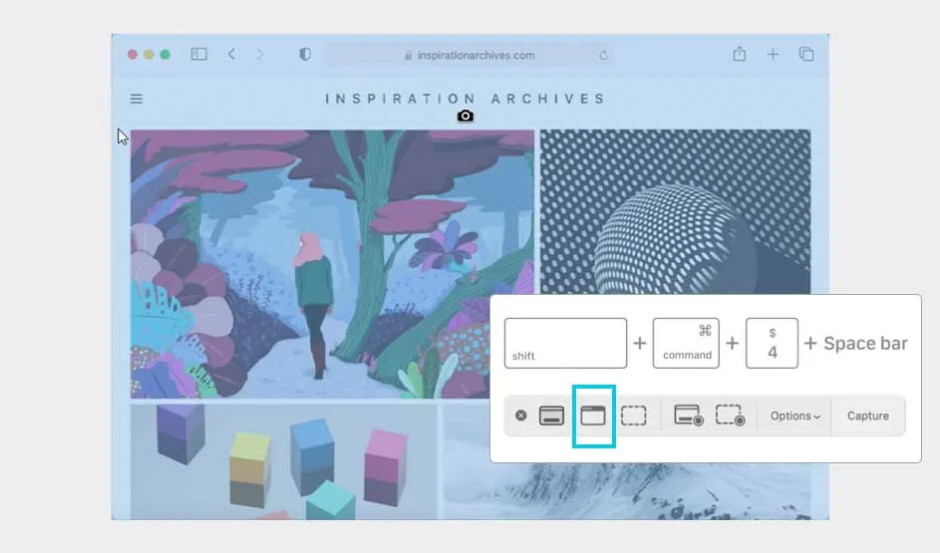Show Safari tab overview icon

[x=806, y=55]
